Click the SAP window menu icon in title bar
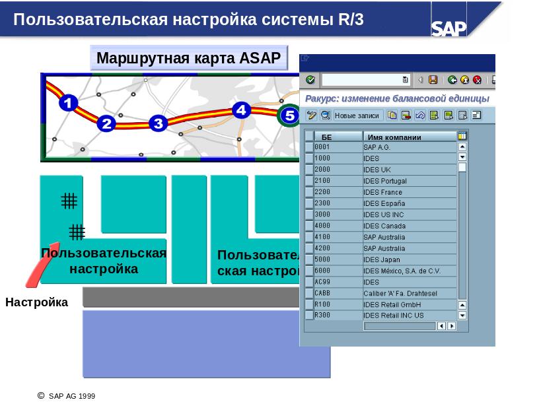Screen dimensions: 539x404 pyautogui.click(x=305, y=58)
